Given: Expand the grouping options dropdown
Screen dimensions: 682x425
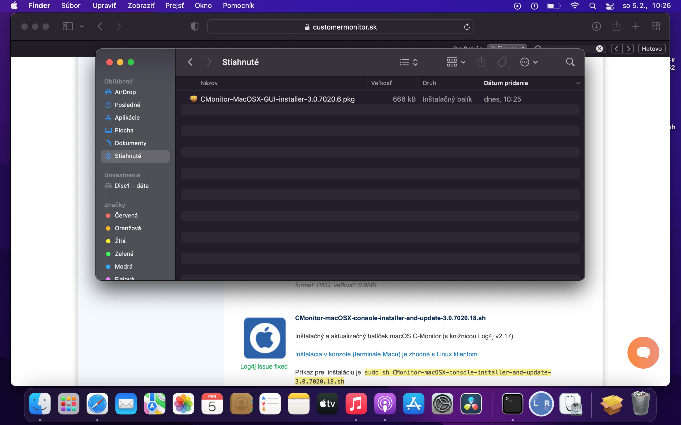Looking at the screenshot, I should click(456, 62).
